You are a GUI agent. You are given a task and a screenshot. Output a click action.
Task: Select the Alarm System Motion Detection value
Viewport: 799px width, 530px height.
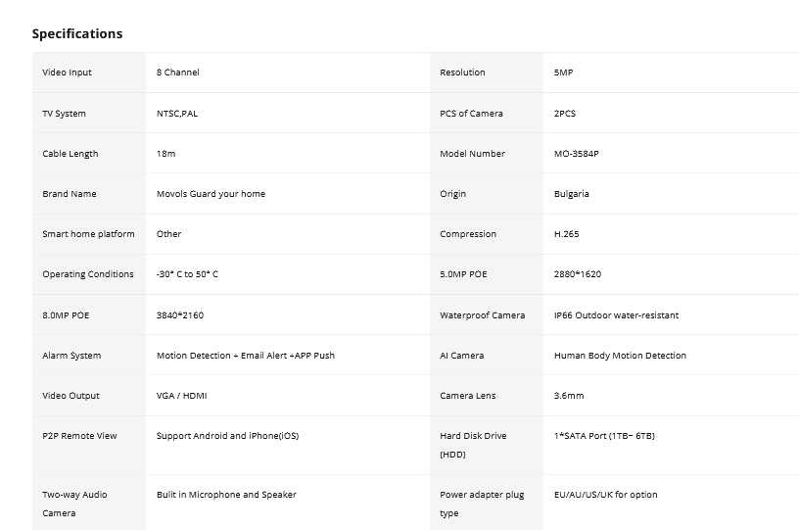(246, 356)
